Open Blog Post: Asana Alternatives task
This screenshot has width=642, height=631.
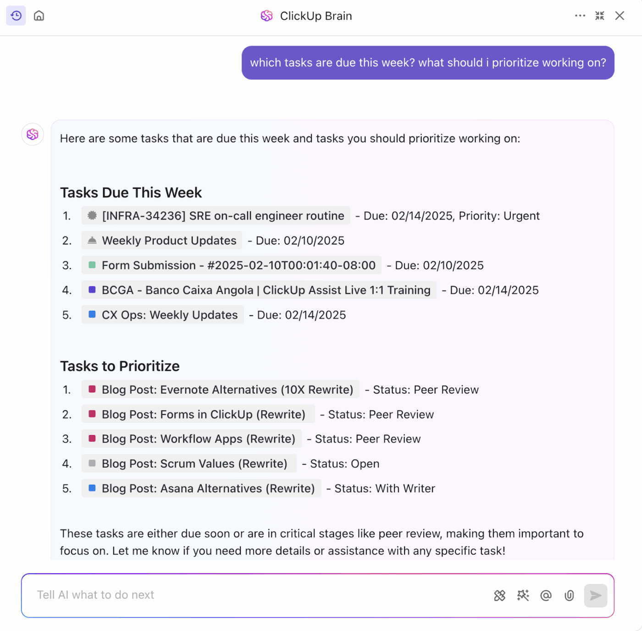click(x=201, y=488)
